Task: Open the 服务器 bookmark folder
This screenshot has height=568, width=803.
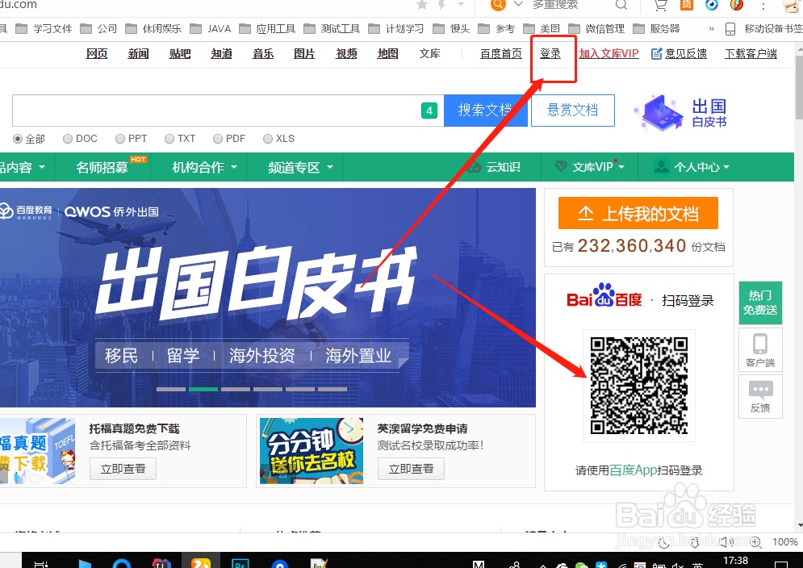Action: (656, 29)
